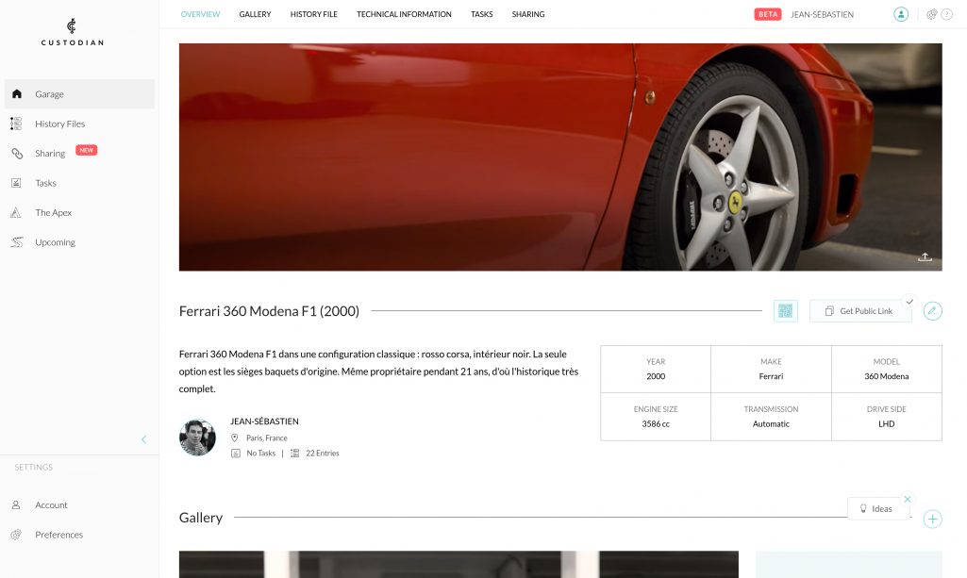Viewport: 967px width, 578px height.
Task: Click the pencil edit icon beside Get Public Link
Action: tap(932, 311)
